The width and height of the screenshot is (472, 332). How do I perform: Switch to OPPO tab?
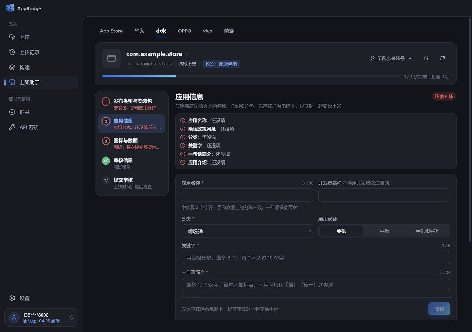coord(185,31)
